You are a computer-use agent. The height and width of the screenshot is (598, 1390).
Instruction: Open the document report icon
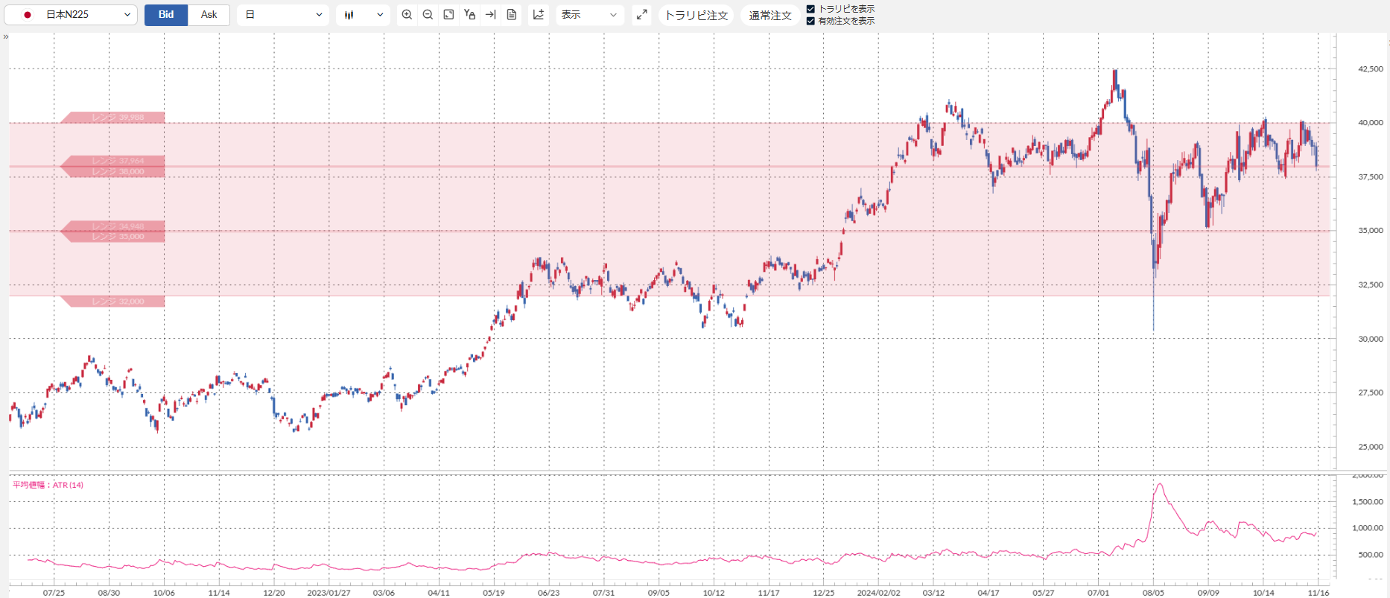(511, 15)
